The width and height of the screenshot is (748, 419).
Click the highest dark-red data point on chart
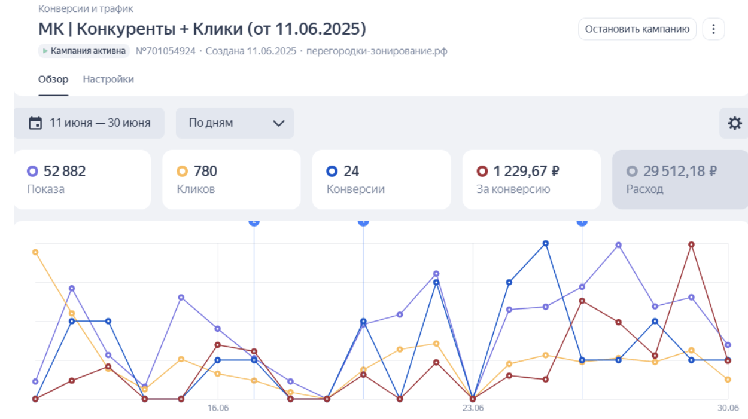691,244
